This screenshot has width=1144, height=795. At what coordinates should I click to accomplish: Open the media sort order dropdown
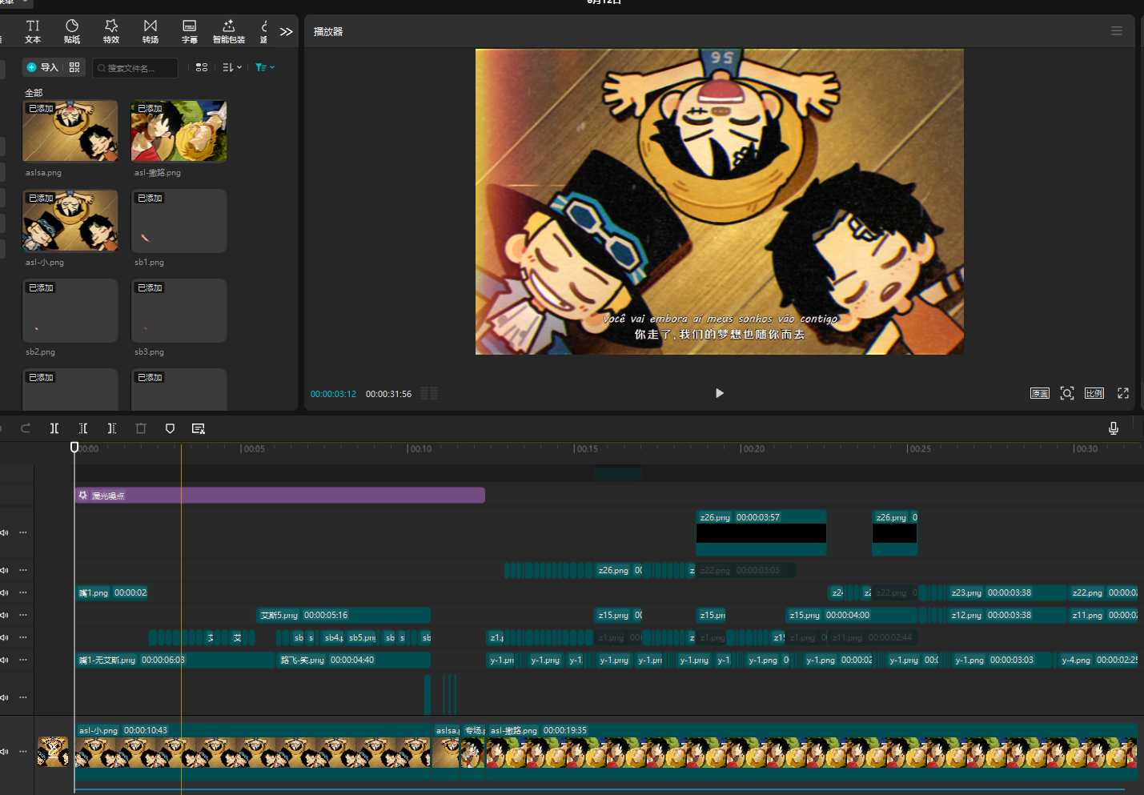tap(232, 67)
